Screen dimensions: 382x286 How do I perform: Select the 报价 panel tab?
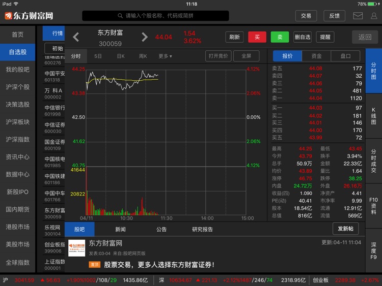pos(287,56)
